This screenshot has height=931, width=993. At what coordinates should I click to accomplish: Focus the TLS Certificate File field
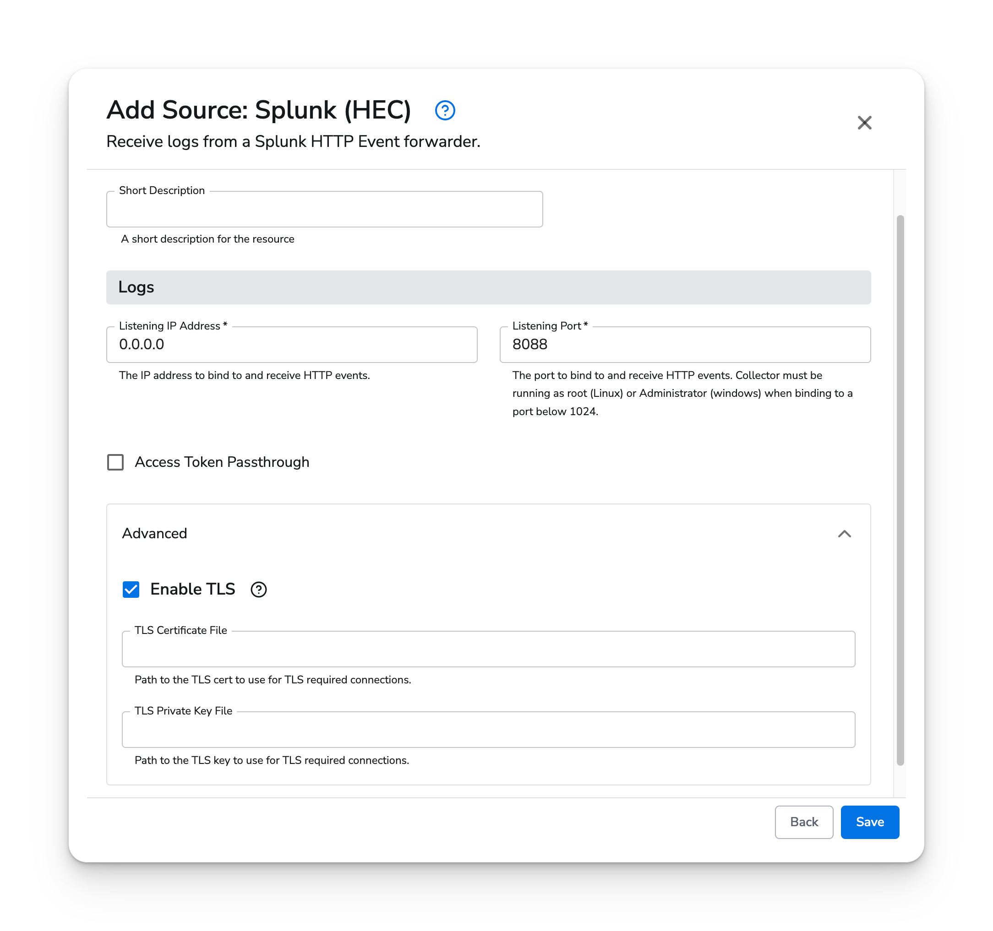pos(489,649)
